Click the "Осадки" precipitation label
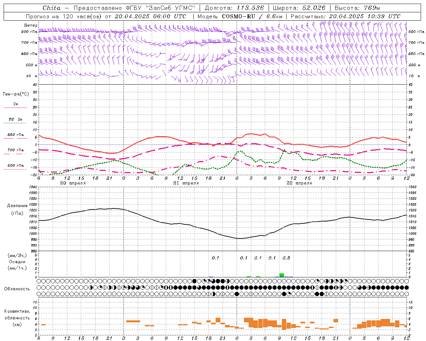Viewport: 426px width, 341px height. click(x=17, y=262)
